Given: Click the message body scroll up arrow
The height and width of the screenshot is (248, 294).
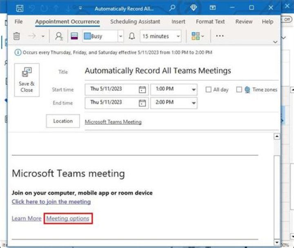Looking at the screenshot, I should [x=277, y=136].
